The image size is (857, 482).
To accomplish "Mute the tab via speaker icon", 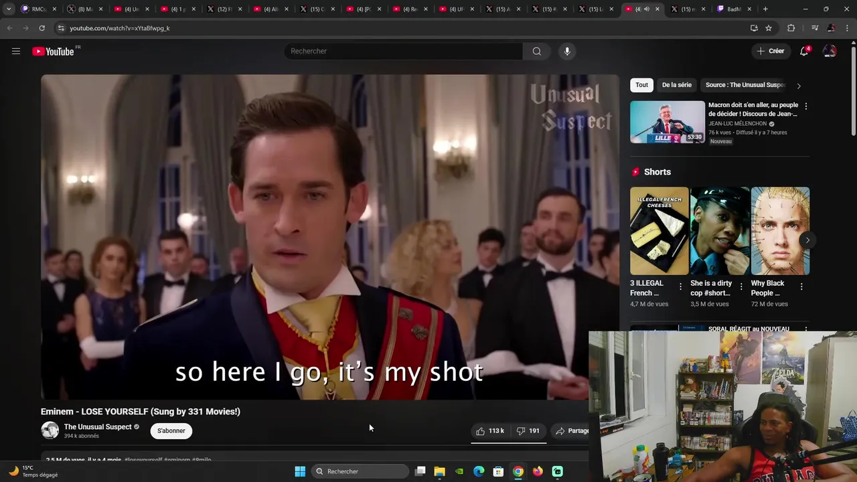I will tap(646, 9).
